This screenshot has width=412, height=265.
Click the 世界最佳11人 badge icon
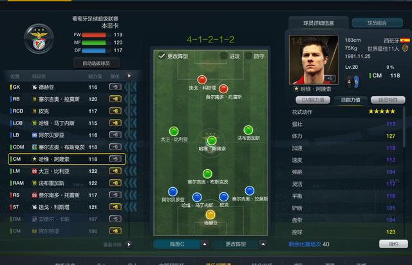click(405, 48)
